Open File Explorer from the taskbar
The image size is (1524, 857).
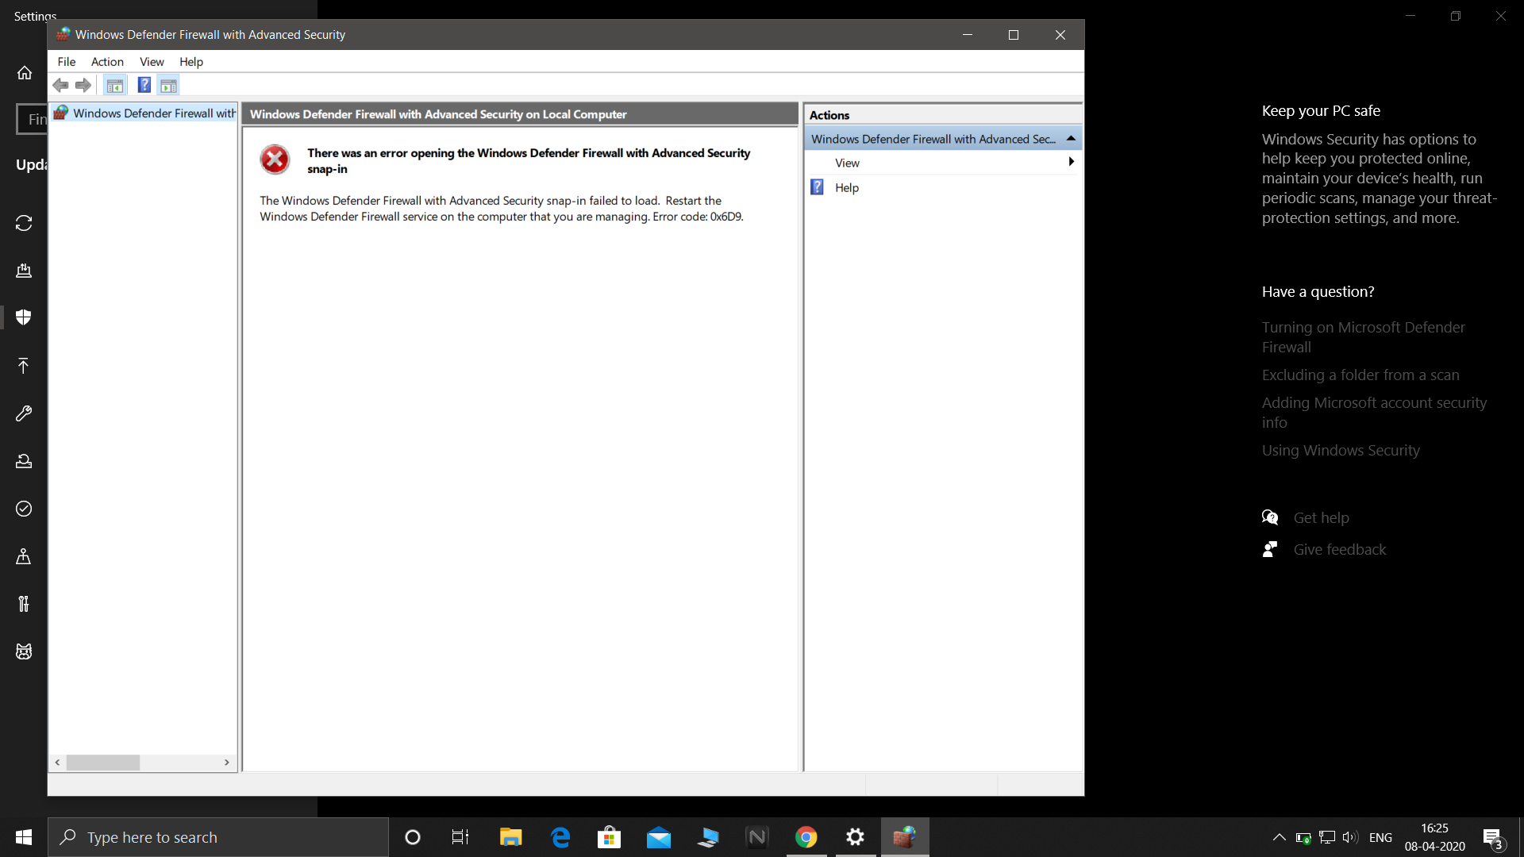(510, 837)
